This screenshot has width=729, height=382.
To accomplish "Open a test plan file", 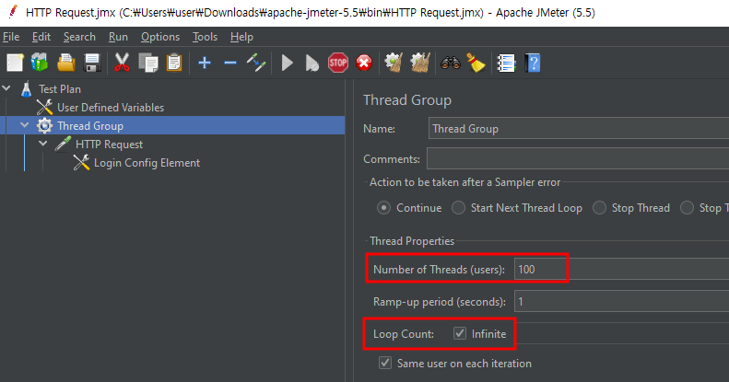I will click(66, 63).
